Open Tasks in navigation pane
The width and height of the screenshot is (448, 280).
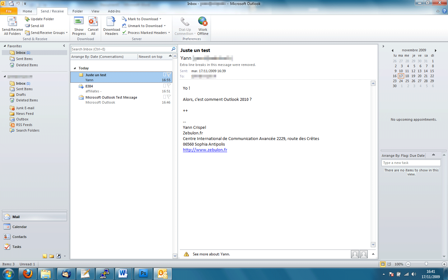34,247
